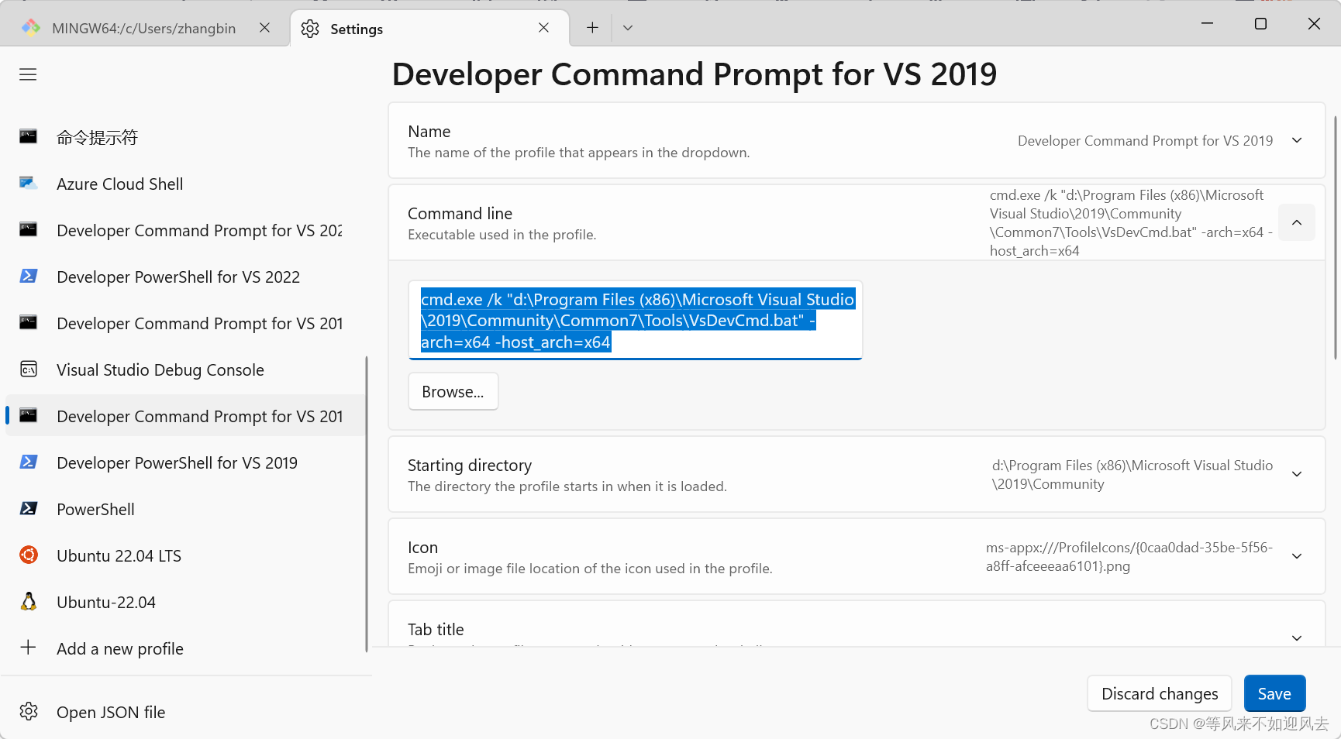Viewport: 1341px width, 739px height.
Task: Click the MINGW64 tab's git icon
Action: 31,28
